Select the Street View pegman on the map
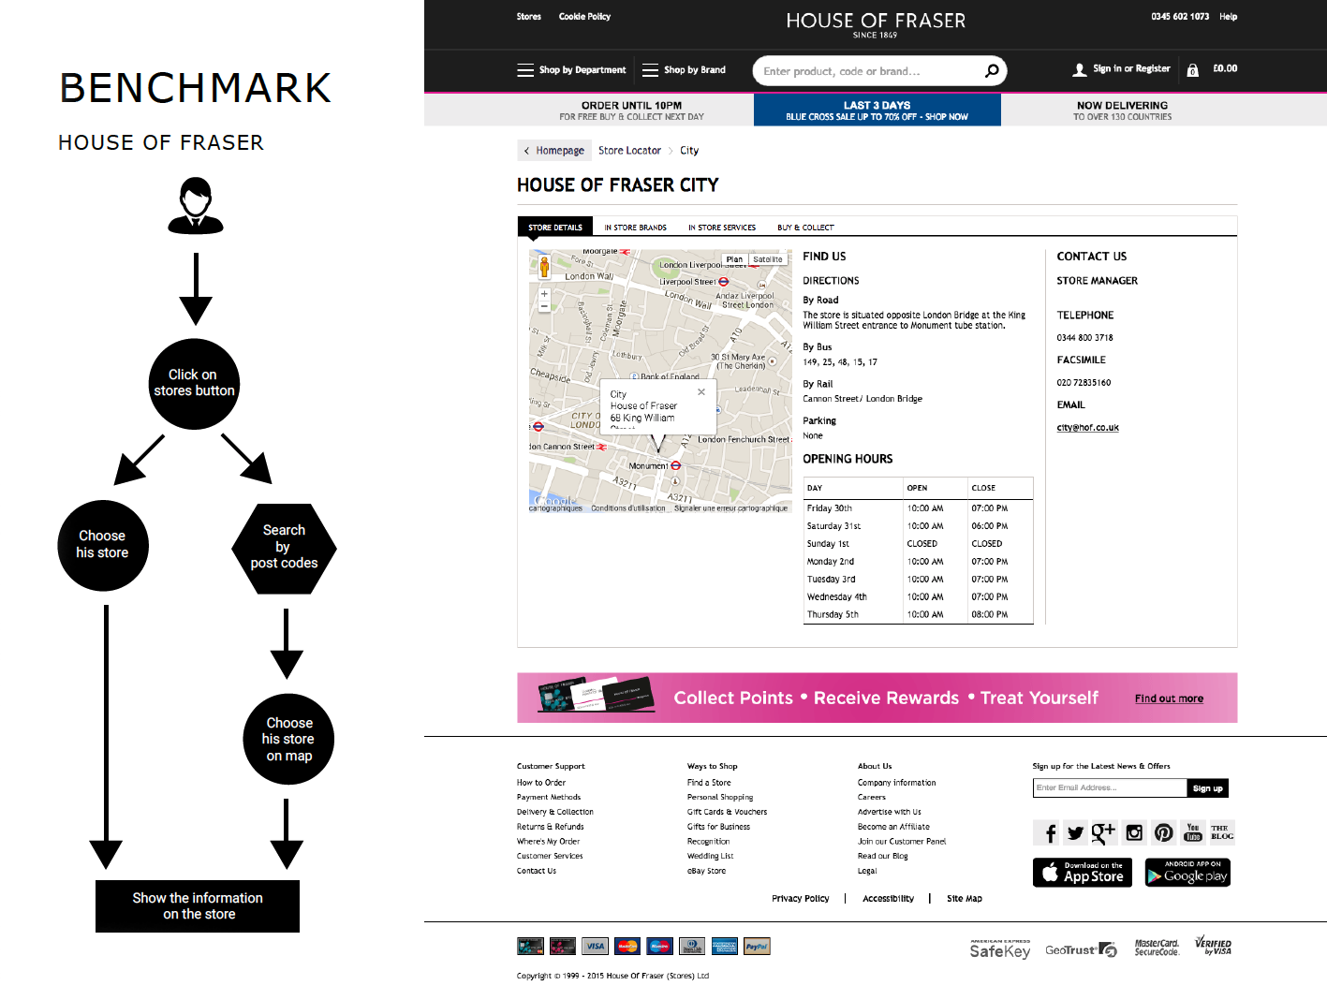1327x1000 pixels. 544,268
